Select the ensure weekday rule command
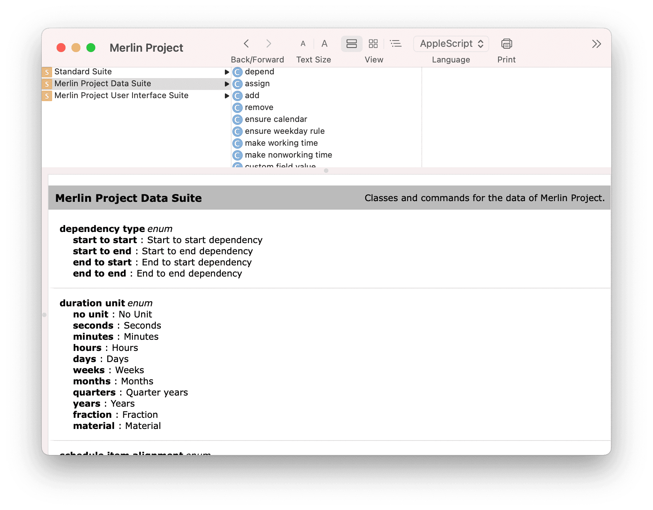This screenshot has width=653, height=510. tap(285, 131)
